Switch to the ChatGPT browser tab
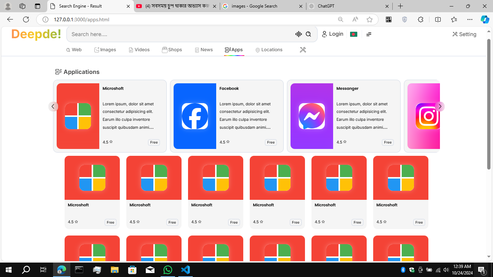Viewport: 493px width, 277px height. pos(349,6)
